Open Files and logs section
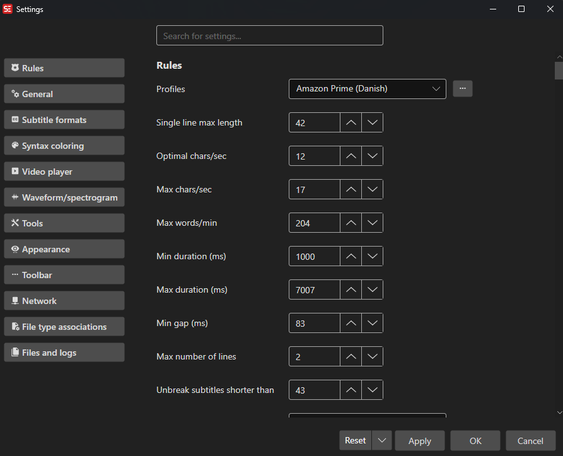 click(64, 352)
